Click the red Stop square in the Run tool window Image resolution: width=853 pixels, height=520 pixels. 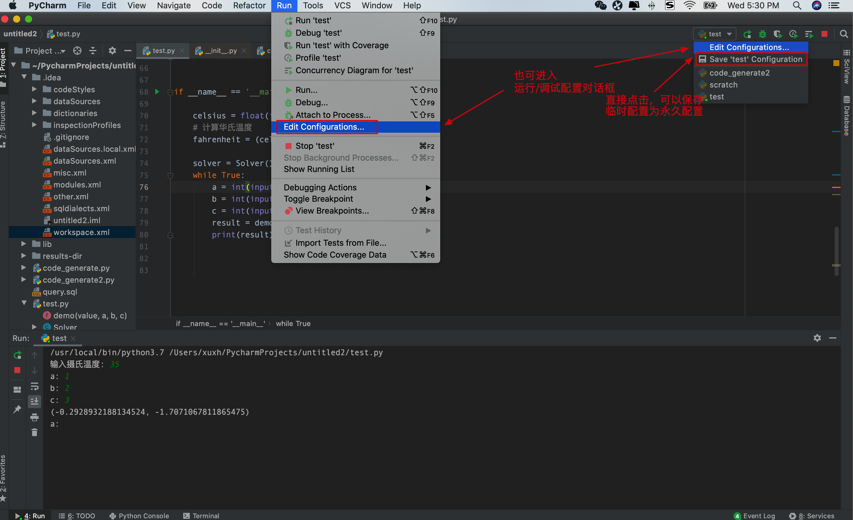[x=17, y=370]
